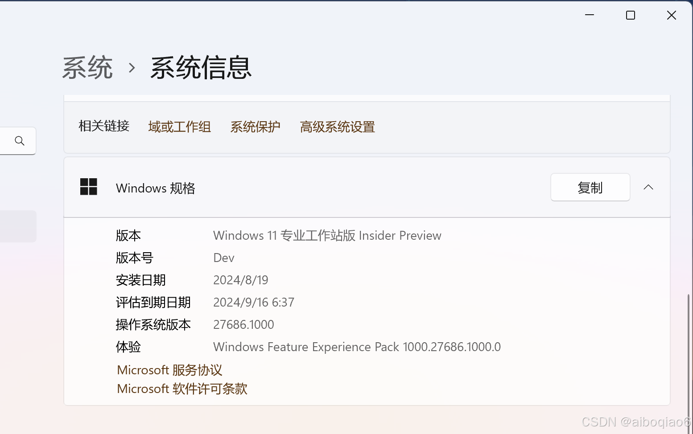Select the Dev version value
Image resolution: width=693 pixels, height=434 pixels.
(224, 258)
